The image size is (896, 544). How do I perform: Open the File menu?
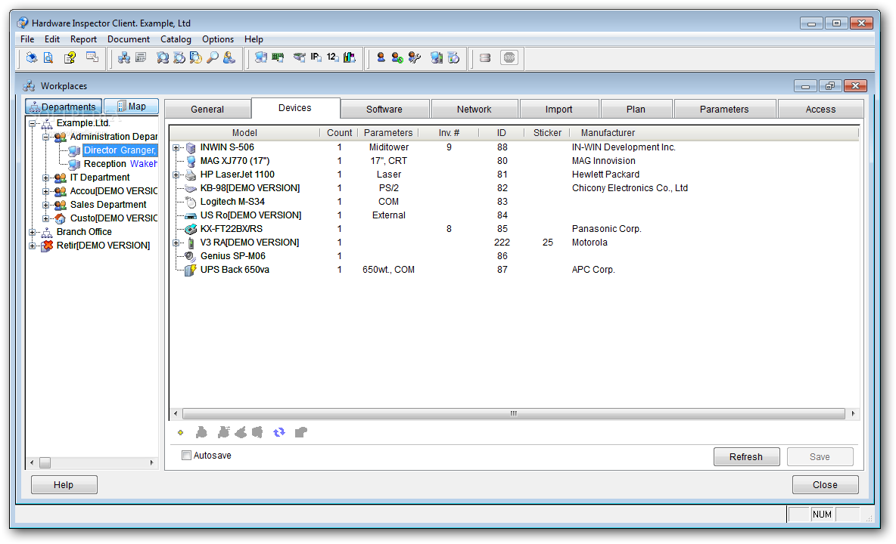pos(26,39)
